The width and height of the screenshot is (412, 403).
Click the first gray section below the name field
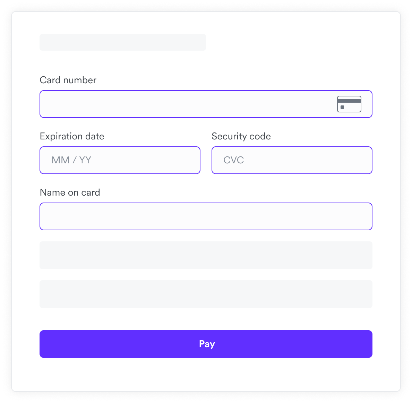tap(206, 255)
